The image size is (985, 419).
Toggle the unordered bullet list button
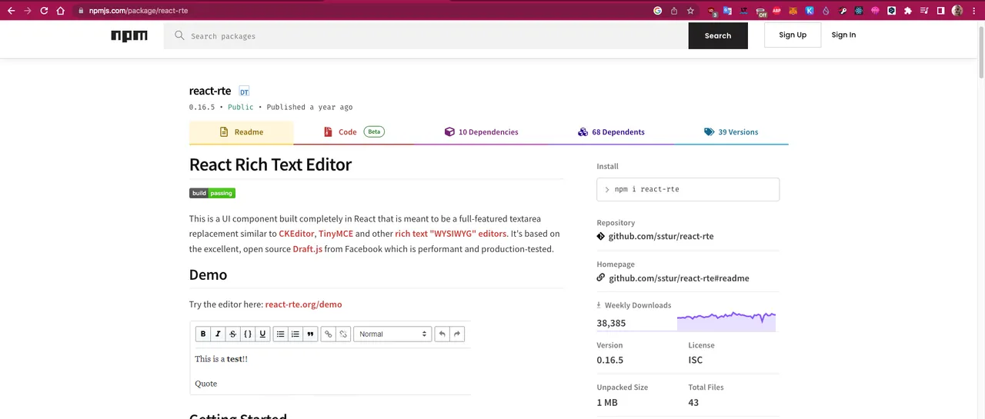281,334
